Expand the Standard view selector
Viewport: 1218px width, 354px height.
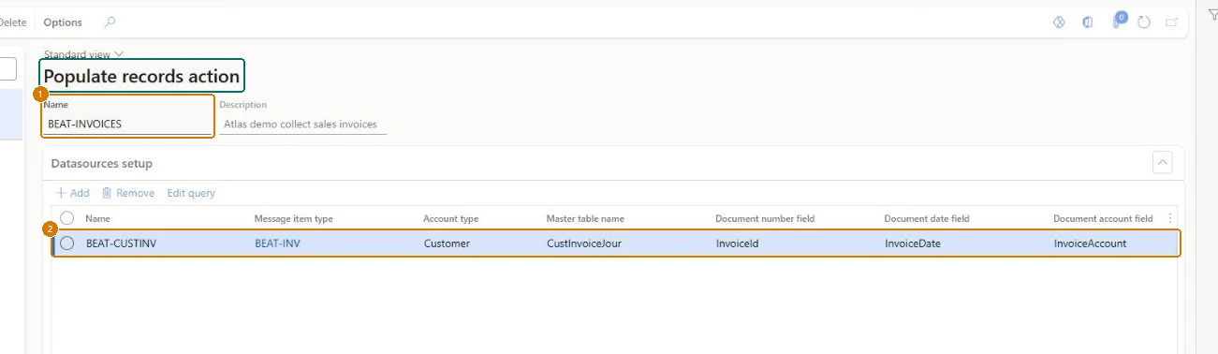pos(83,54)
